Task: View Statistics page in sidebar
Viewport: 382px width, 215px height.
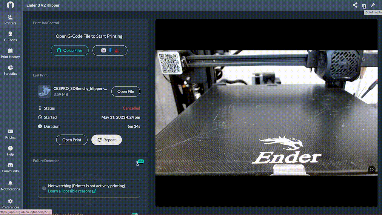Action: (10, 70)
